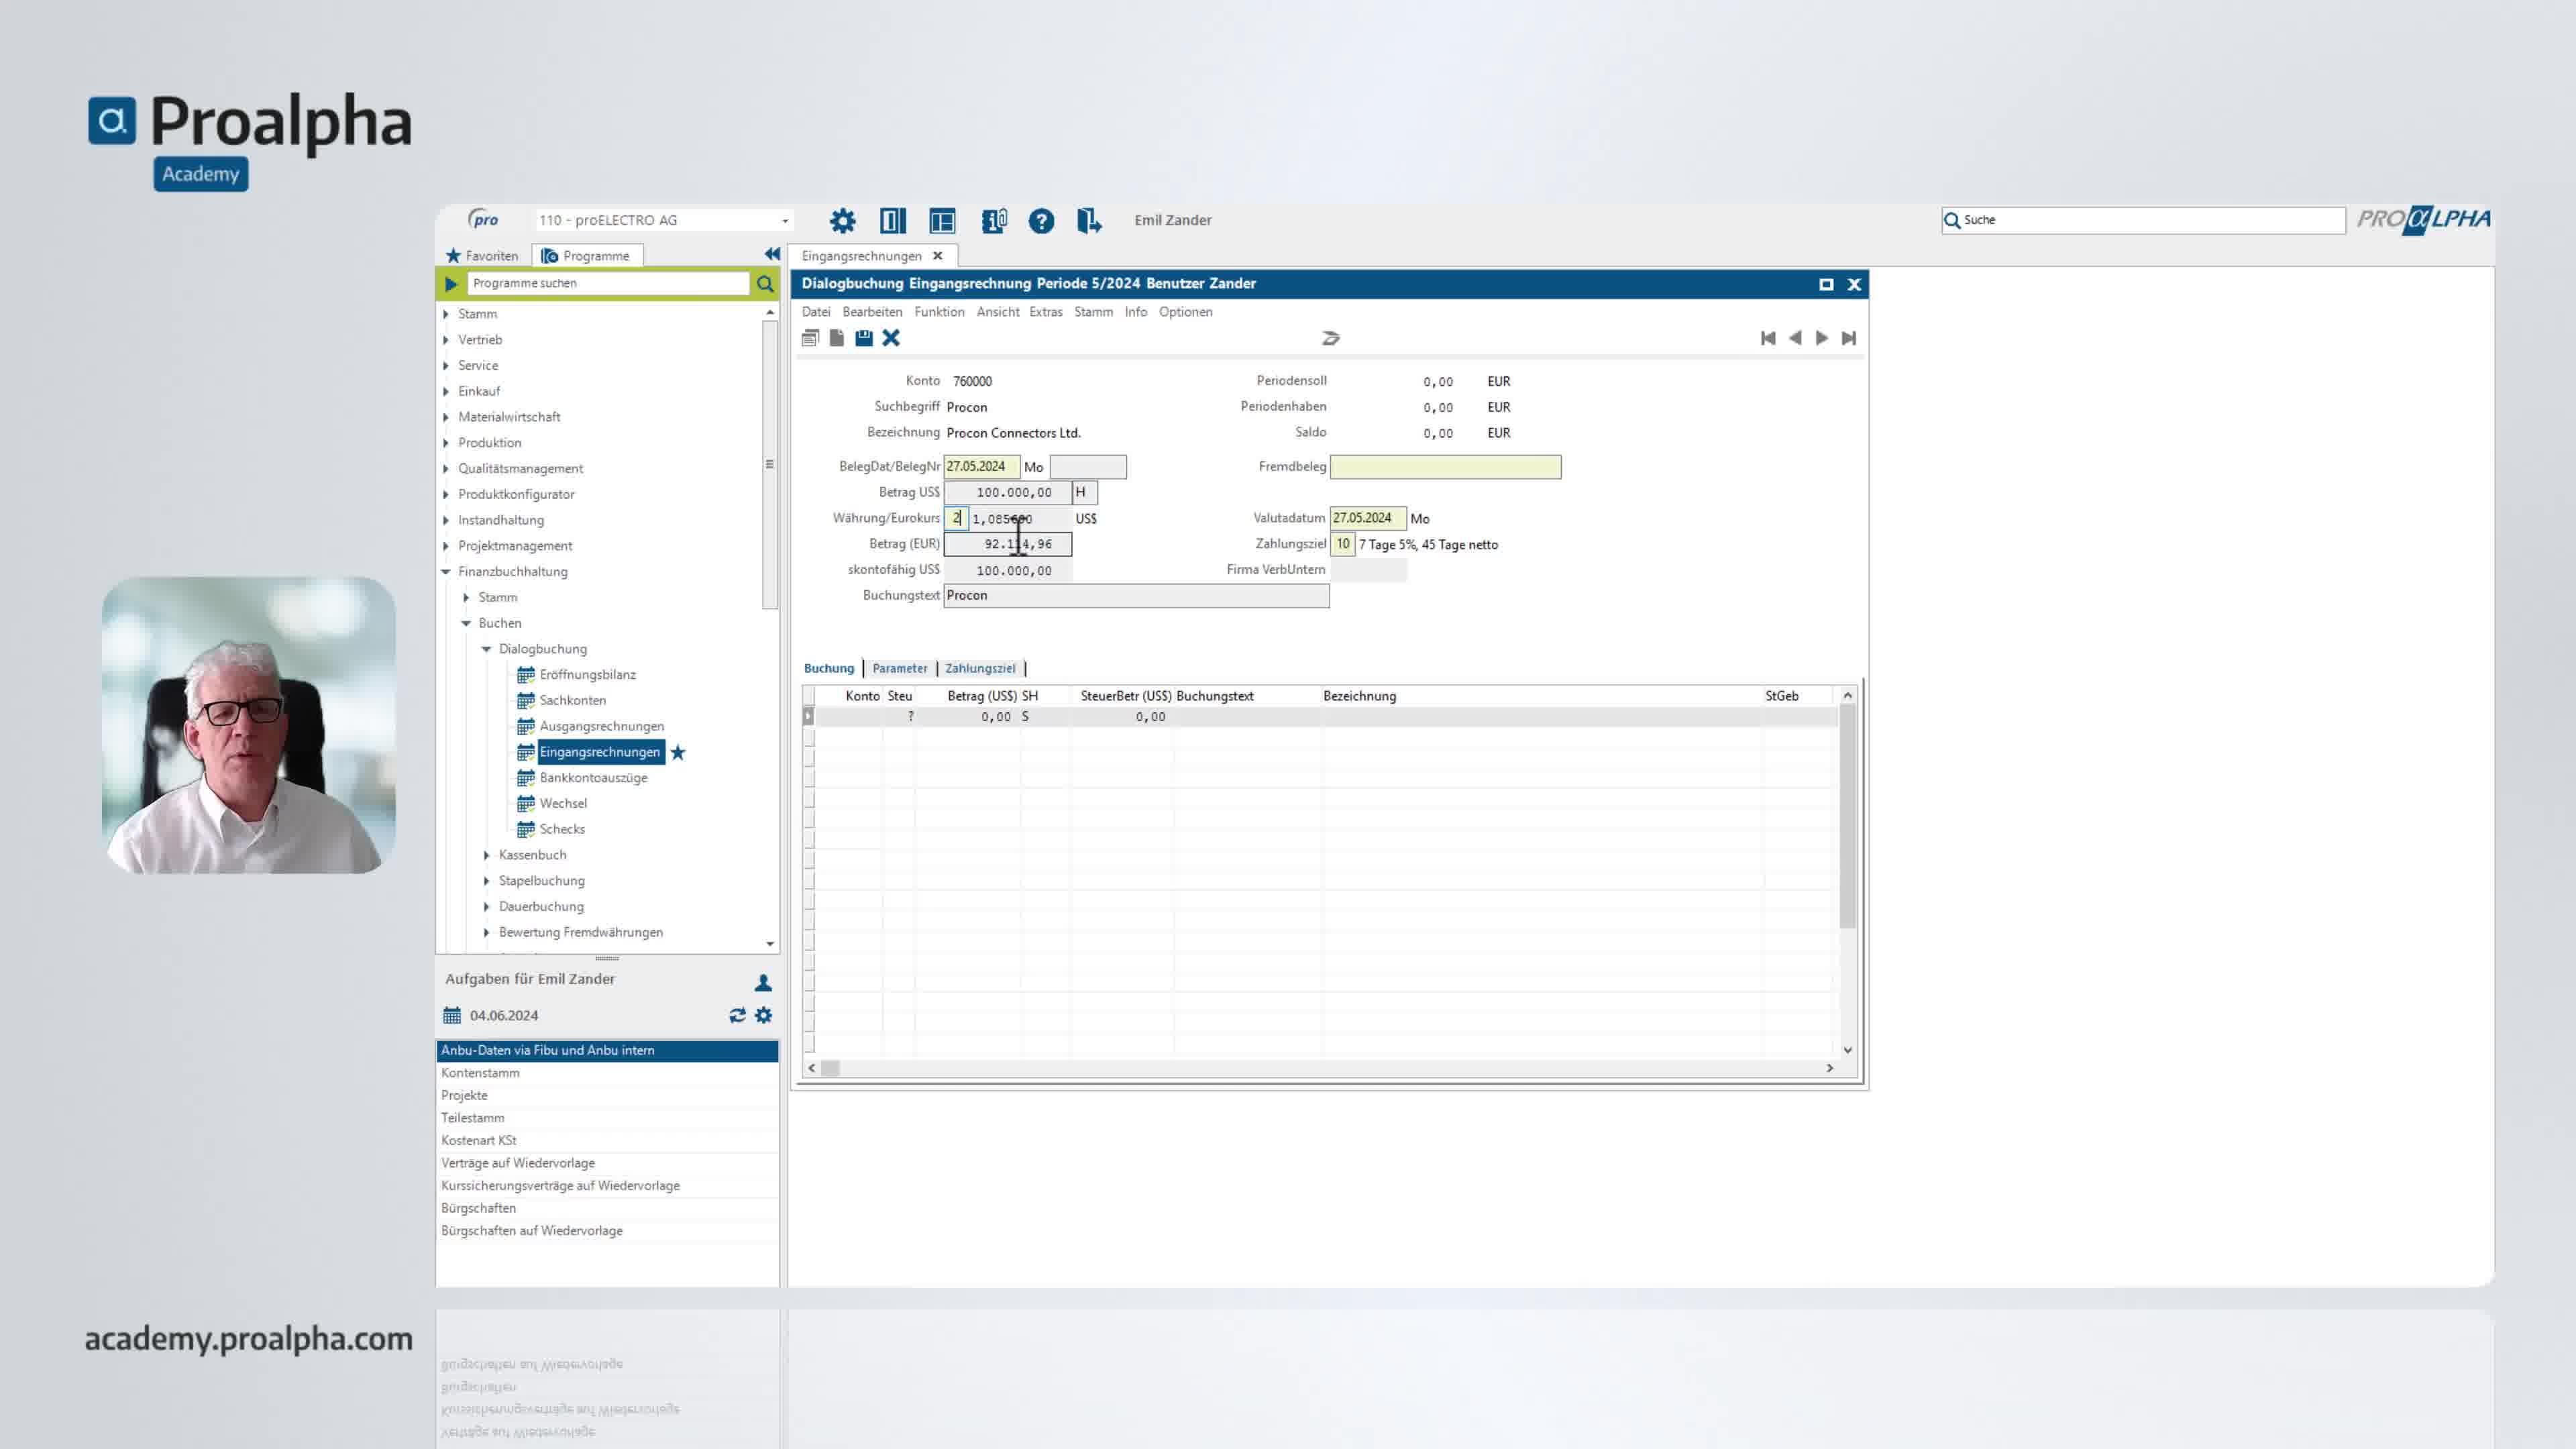This screenshot has height=1449, width=2576.
Task: Click the help question mark icon
Action: tap(1041, 220)
